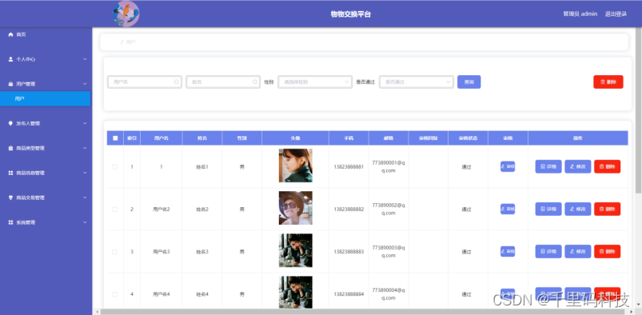Click the grid icon beside 系统管理
The image size is (642, 315).
click(x=10, y=222)
